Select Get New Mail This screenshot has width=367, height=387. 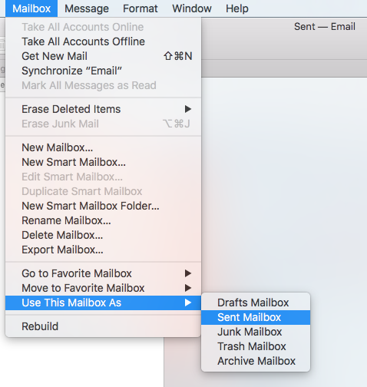pos(103,56)
